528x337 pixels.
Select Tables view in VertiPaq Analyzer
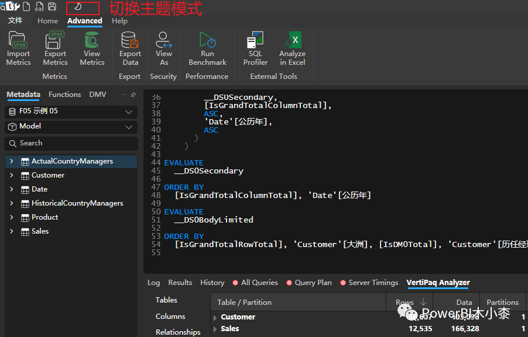166,300
